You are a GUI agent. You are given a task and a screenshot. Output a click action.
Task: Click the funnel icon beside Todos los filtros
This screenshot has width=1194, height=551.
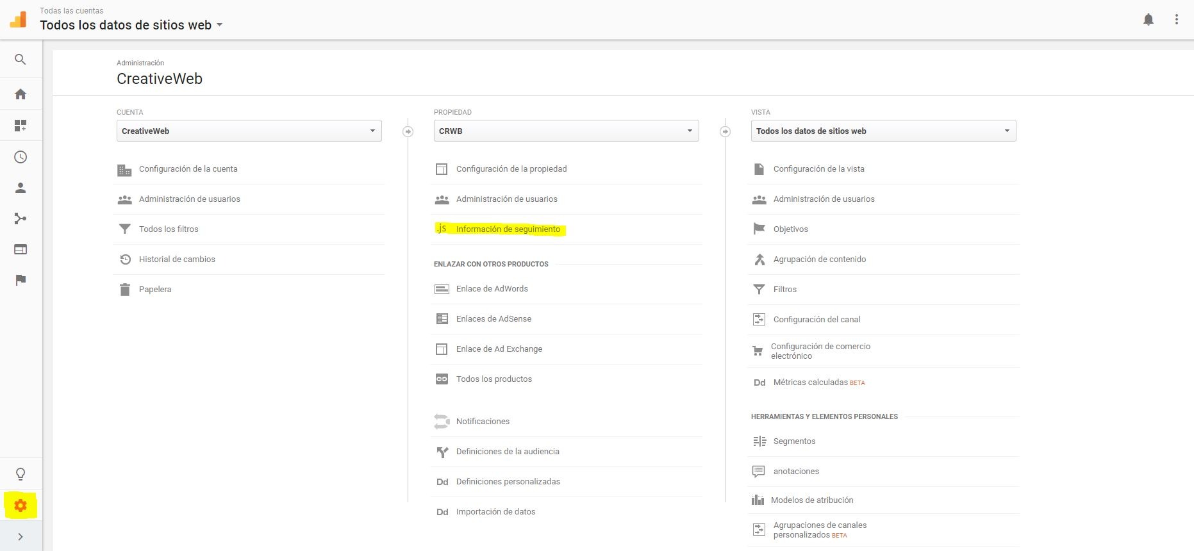125,229
